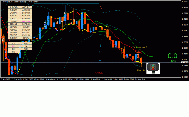Switch to EURUSD symbol
Viewport: 189px width, 117px height.
[x=14, y=21]
